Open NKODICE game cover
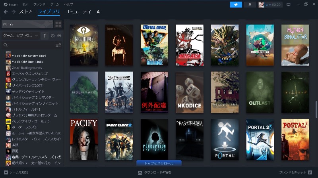Viewport: 318px width, 178px height. [x=190, y=92]
